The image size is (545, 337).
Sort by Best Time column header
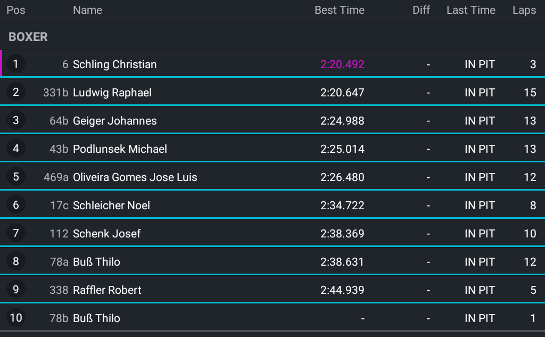[339, 10]
